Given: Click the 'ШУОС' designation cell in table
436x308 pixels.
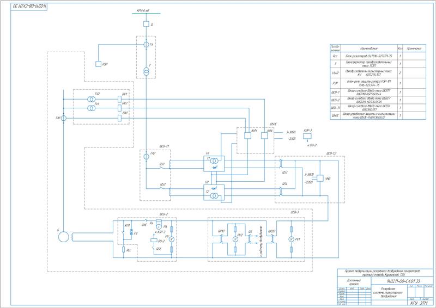Looking at the screenshot, I should [x=335, y=115].
